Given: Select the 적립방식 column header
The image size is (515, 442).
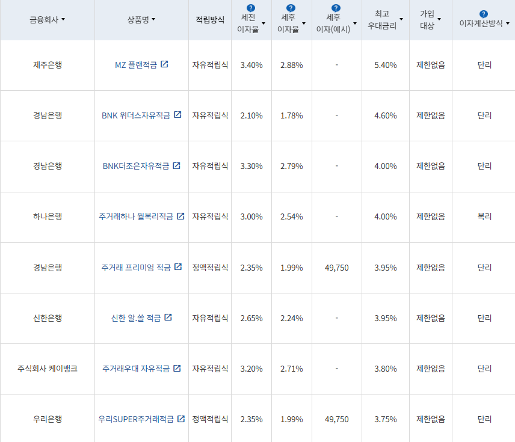Looking at the screenshot, I should [x=209, y=19].
